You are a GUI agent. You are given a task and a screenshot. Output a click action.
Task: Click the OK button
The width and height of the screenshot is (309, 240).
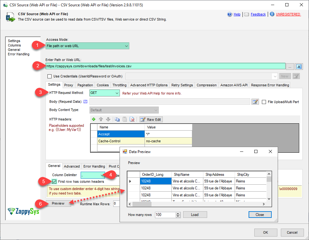pos(266,232)
